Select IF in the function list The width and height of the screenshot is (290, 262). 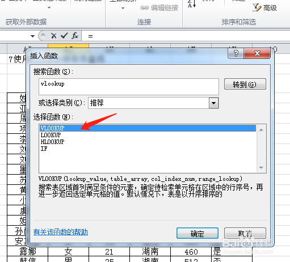(148, 149)
